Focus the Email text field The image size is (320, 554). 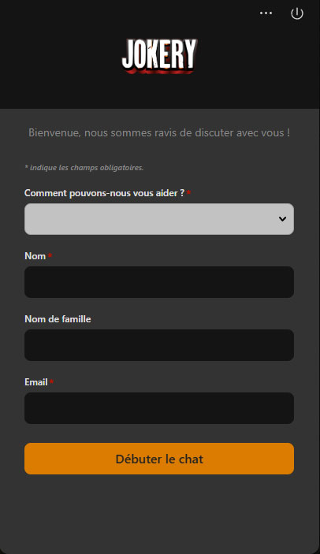(159, 408)
